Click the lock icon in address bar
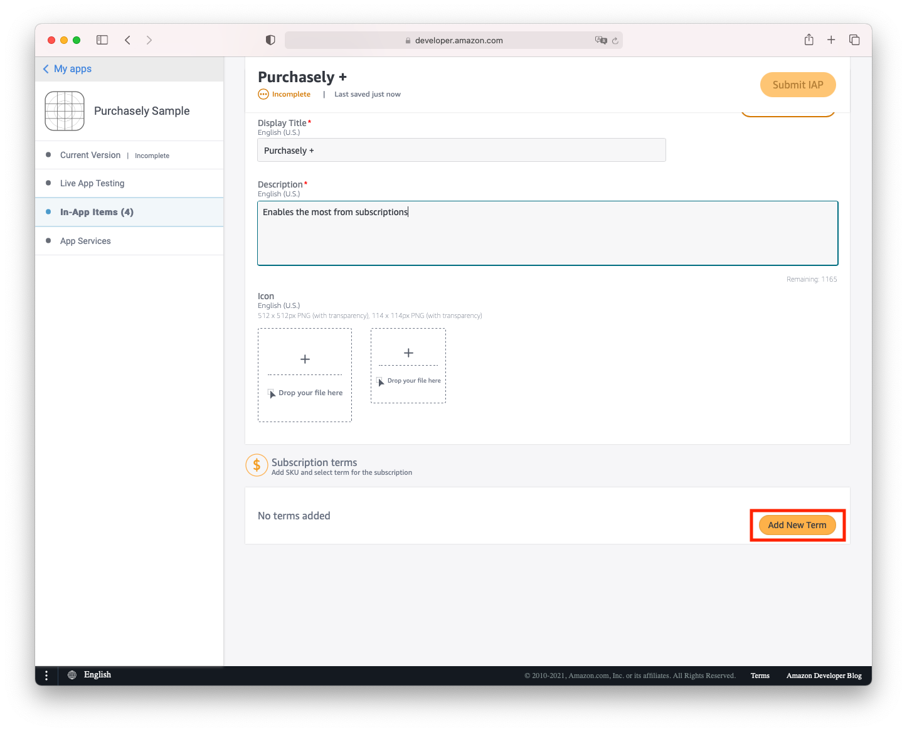Screen dimensions: 907x732 (408, 41)
